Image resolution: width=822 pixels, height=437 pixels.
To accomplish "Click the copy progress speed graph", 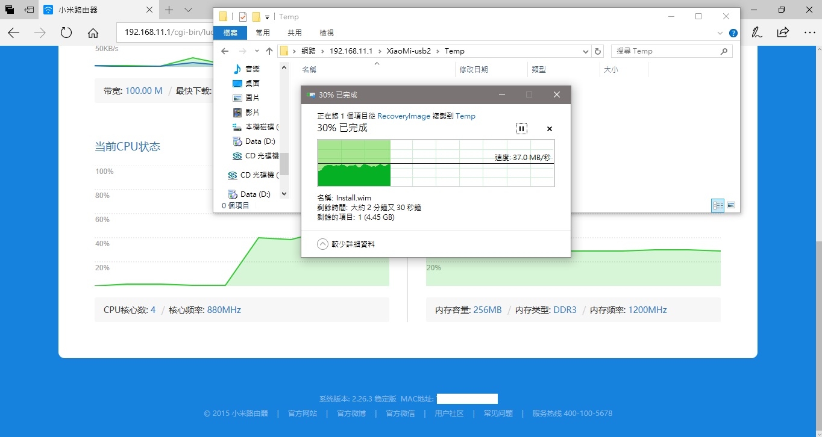I will (x=436, y=163).
